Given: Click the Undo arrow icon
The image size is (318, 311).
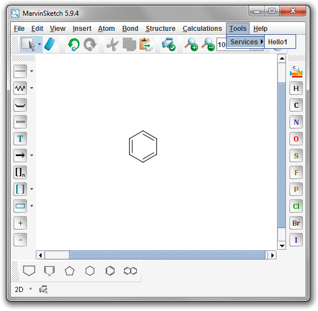Looking at the screenshot, I should point(73,44).
